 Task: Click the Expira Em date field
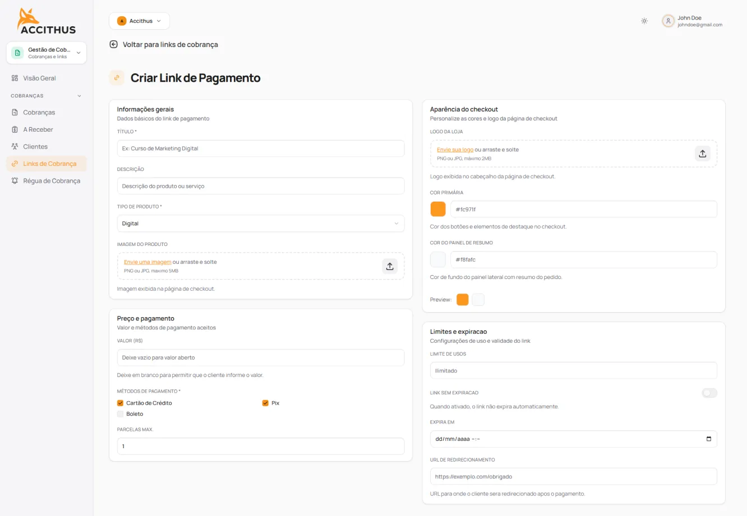tap(574, 439)
